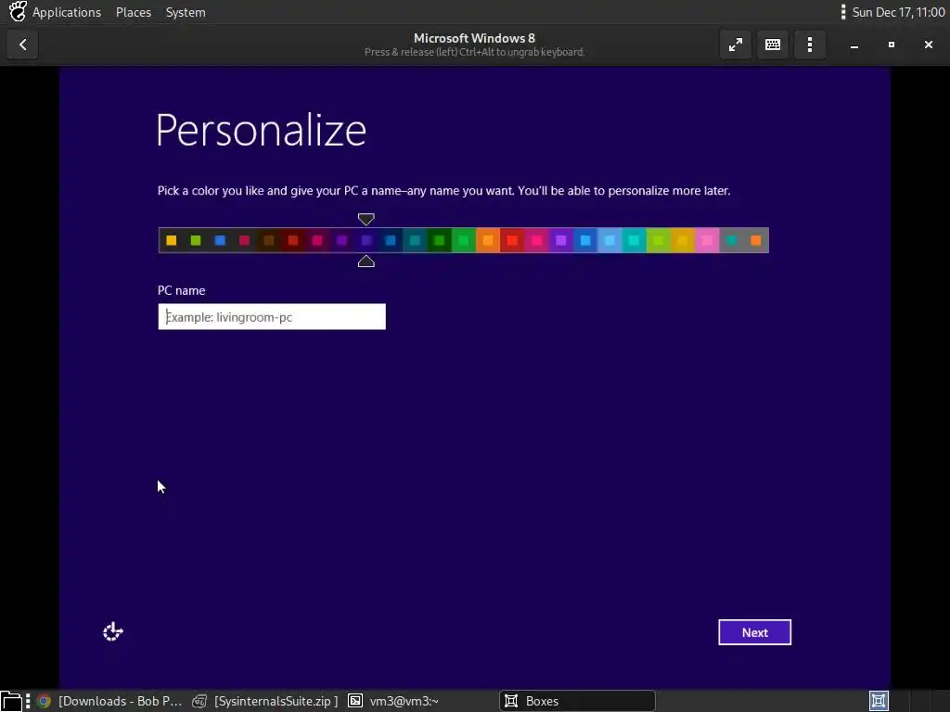Pick the bright green color swatch
Screen dimensions: 950x712
464,240
